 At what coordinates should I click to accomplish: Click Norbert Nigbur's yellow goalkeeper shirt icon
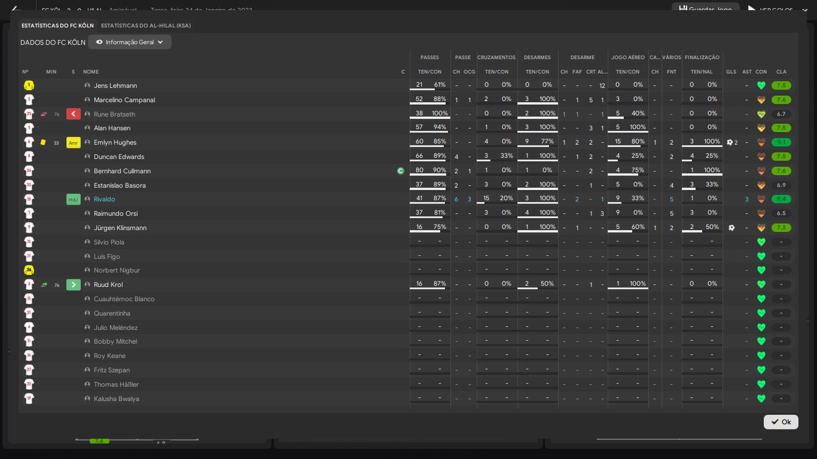[x=29, y=270]
